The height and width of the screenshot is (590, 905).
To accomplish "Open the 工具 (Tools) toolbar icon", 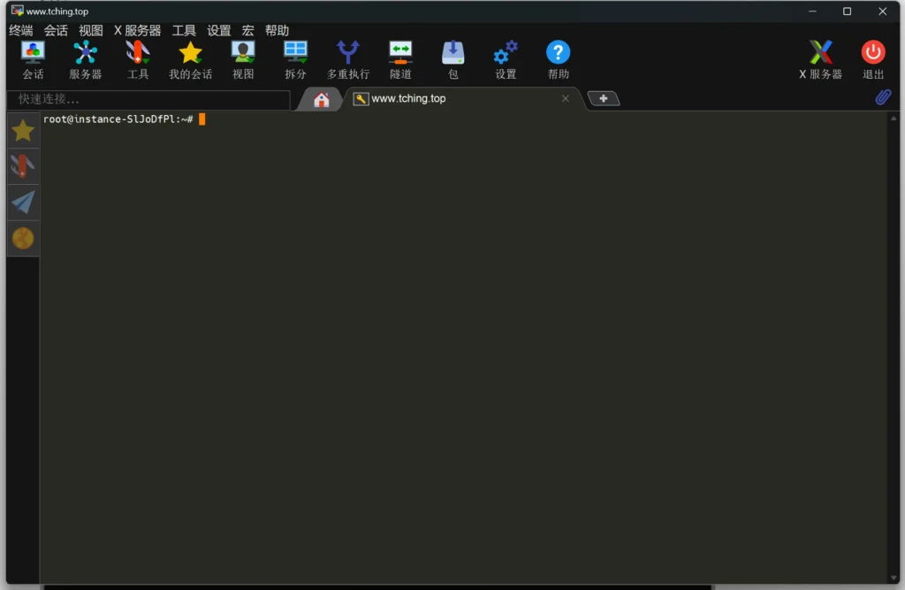I will tap(138, 59).
